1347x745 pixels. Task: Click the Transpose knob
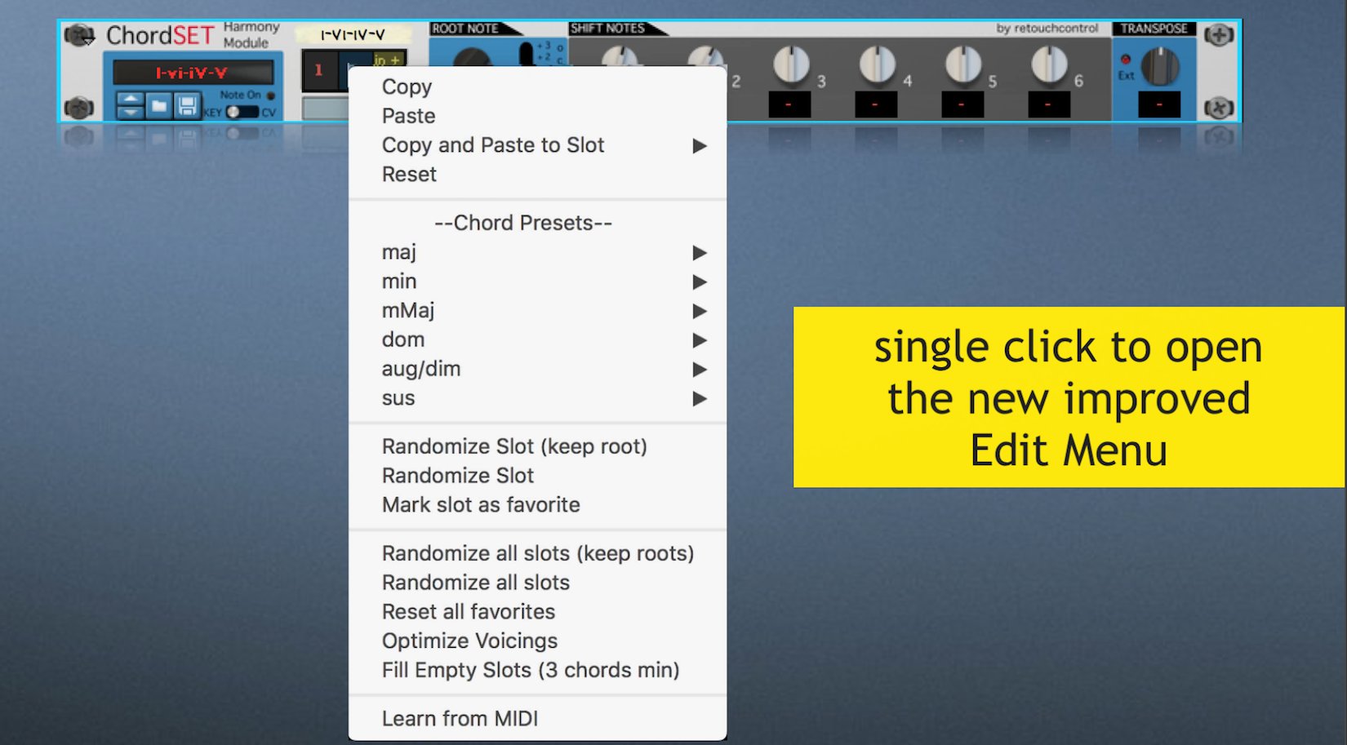(1161, 66)
